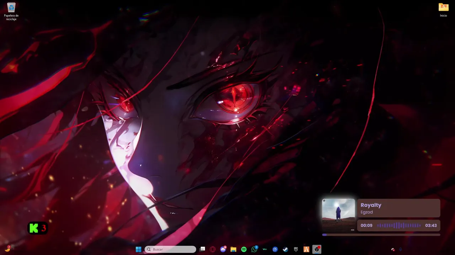Open the Inicio folder on the desktop
Screen dimensions: 455x255
[443, 10]
